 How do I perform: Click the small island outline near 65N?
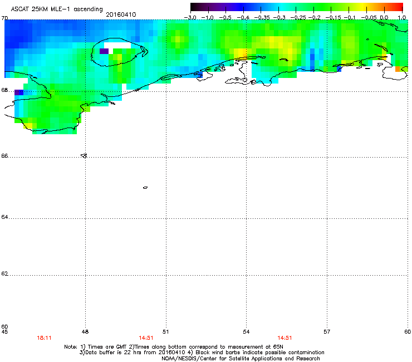[145, 188]
